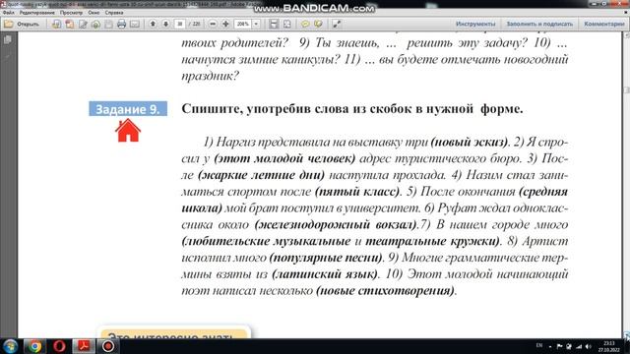Open the Просмотр menu
This screenshot has height=354, width=630.
[x=71, y=13]
